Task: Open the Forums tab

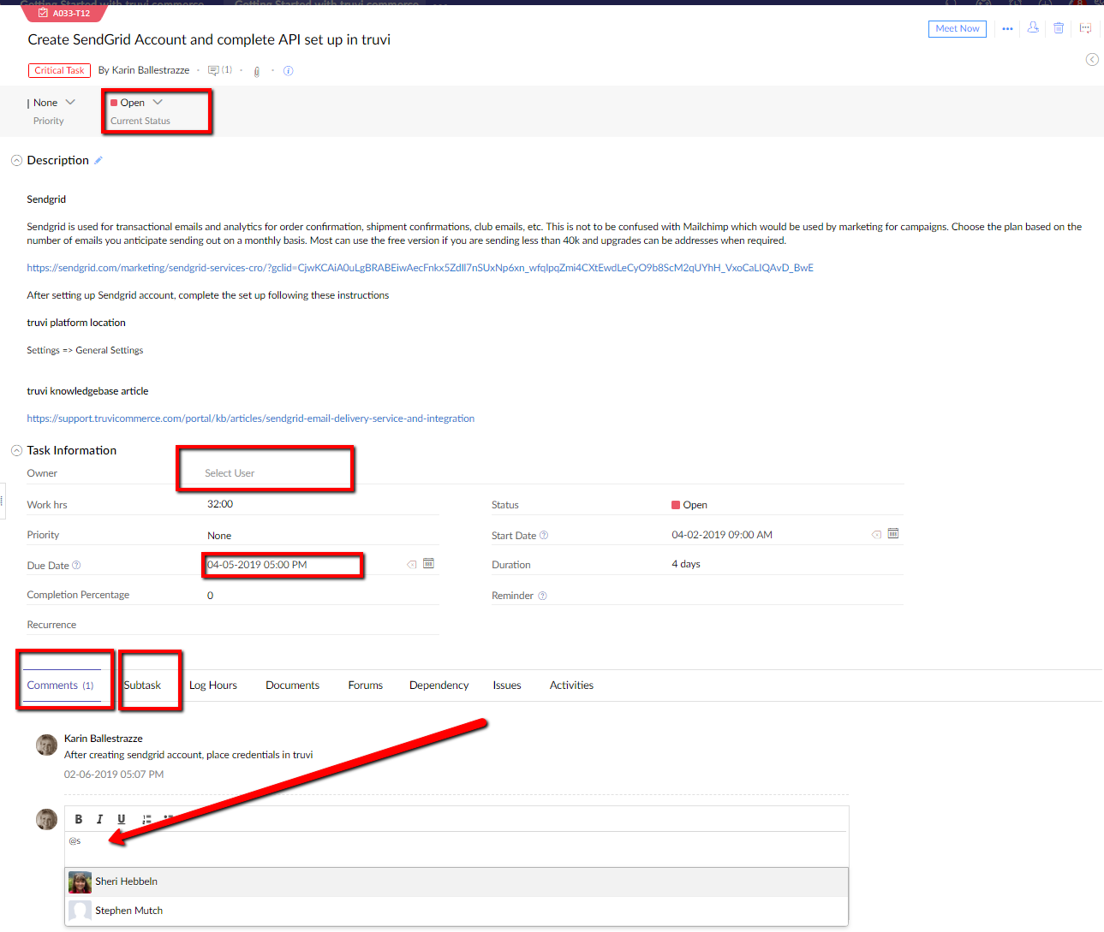Action: (366, 686)
